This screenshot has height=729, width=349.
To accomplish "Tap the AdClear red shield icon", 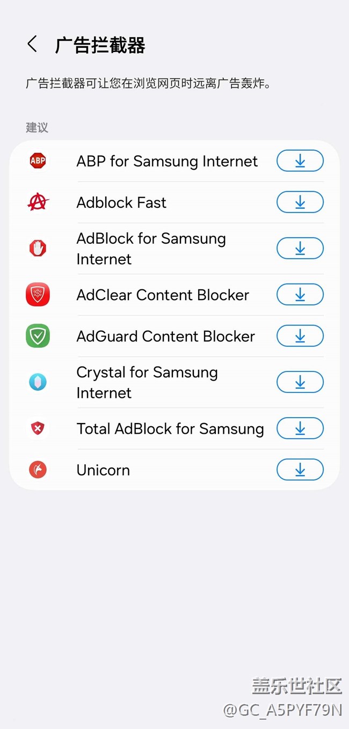I will tap(38, 295).
